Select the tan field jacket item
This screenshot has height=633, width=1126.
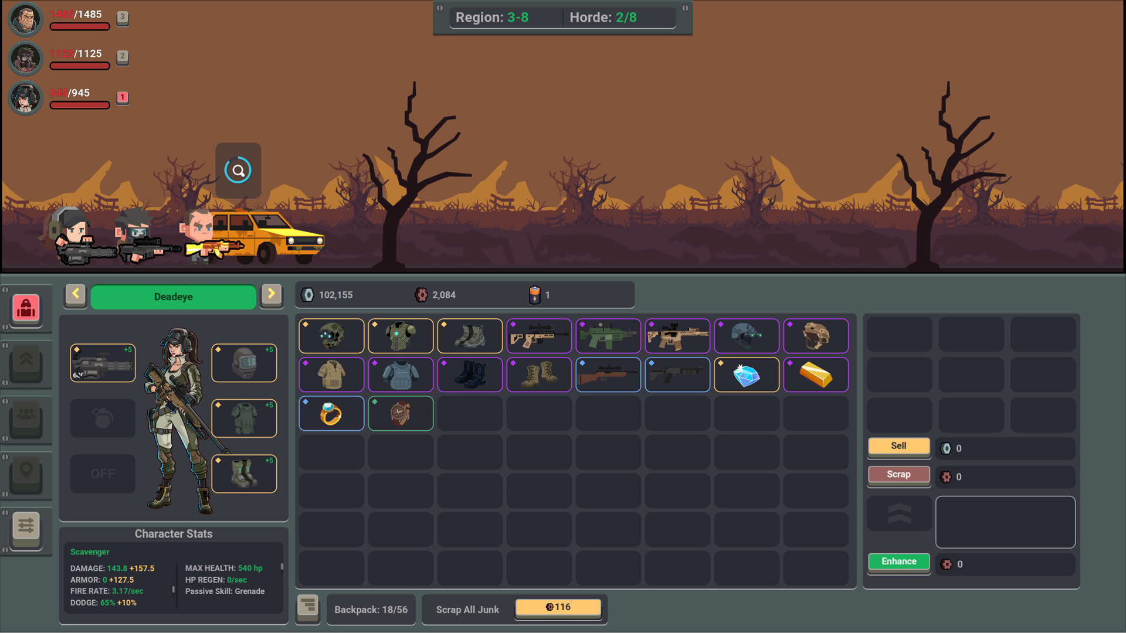[x=331, y=375]
